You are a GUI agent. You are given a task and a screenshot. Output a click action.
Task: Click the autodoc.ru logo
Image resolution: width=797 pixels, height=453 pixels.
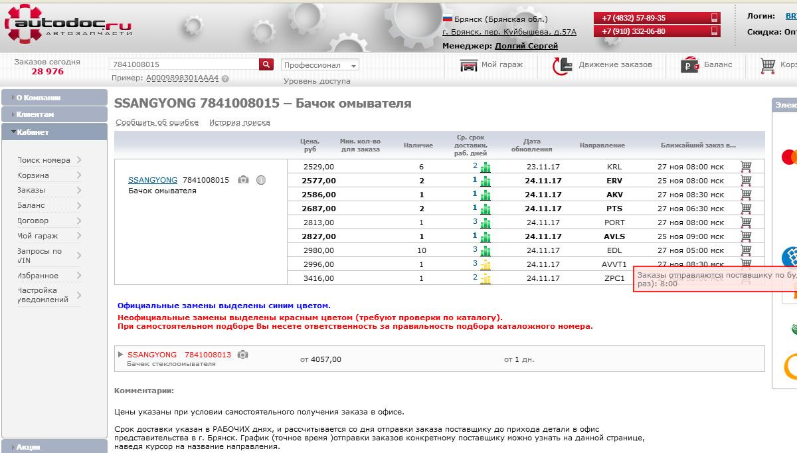pos(68,25)
